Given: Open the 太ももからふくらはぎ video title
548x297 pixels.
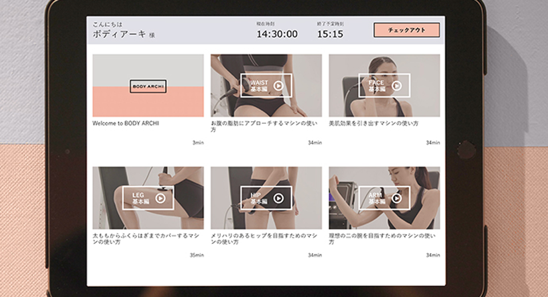Looking at the screenshot, I should point(146,239).
